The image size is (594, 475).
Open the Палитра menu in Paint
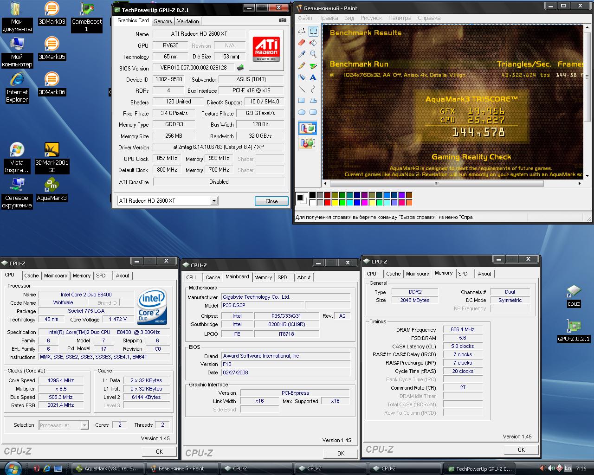pyautogui.click(x=400, y=18)
